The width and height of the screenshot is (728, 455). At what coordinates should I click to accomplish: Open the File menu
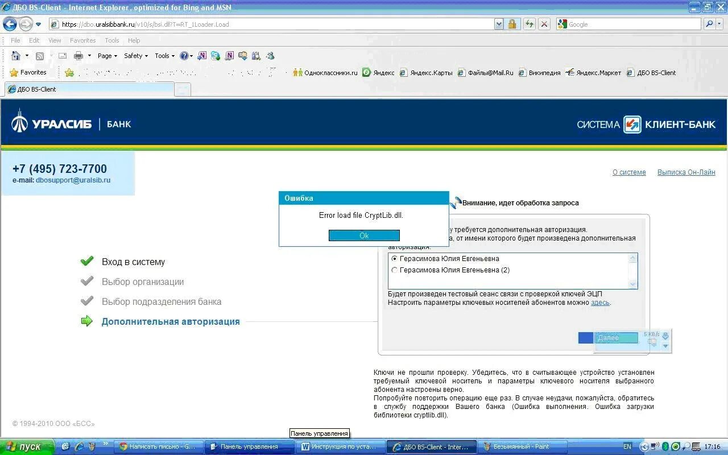(15, 40)
